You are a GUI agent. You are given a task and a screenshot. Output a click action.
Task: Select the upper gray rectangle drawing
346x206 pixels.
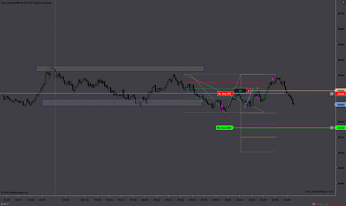point(120,68)
